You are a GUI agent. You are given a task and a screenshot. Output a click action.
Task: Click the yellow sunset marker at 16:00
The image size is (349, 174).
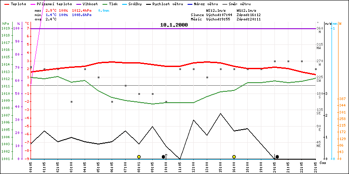(234, 157)
